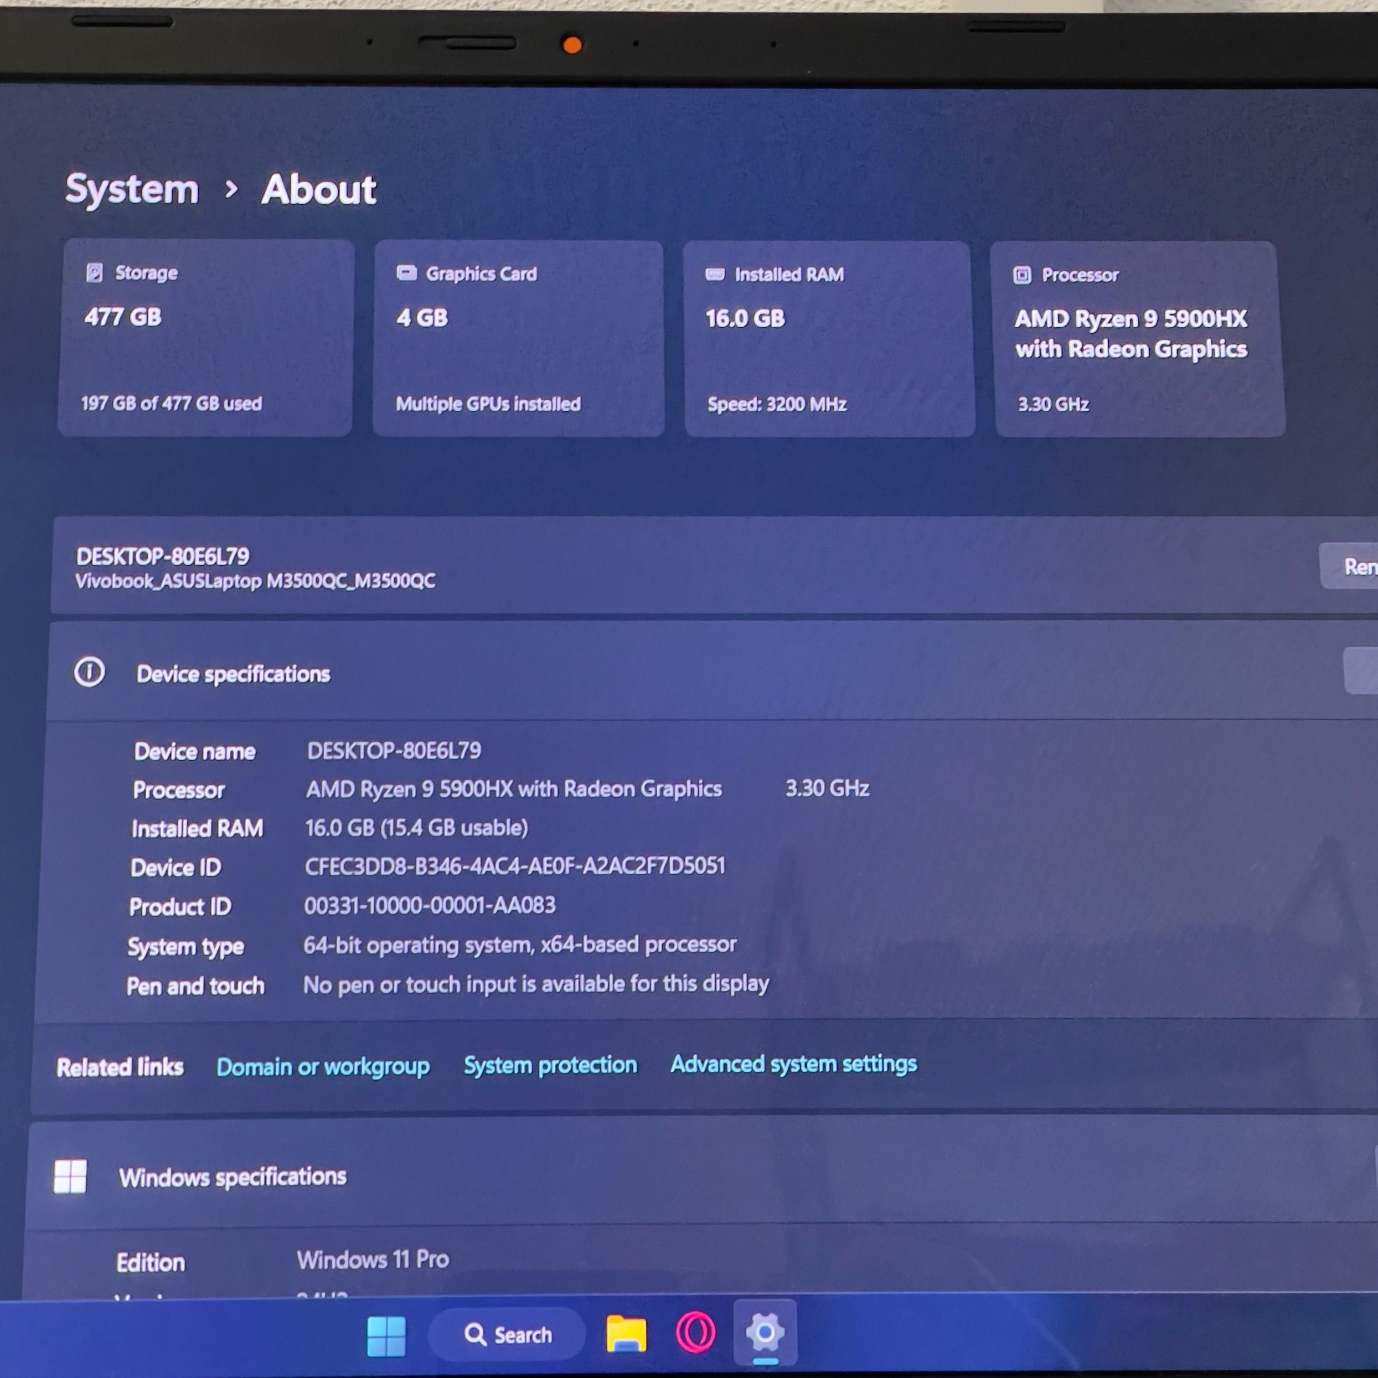1378x1378 pixels.
Task: Click the Device specifications info icon
Action: point(89,672)
